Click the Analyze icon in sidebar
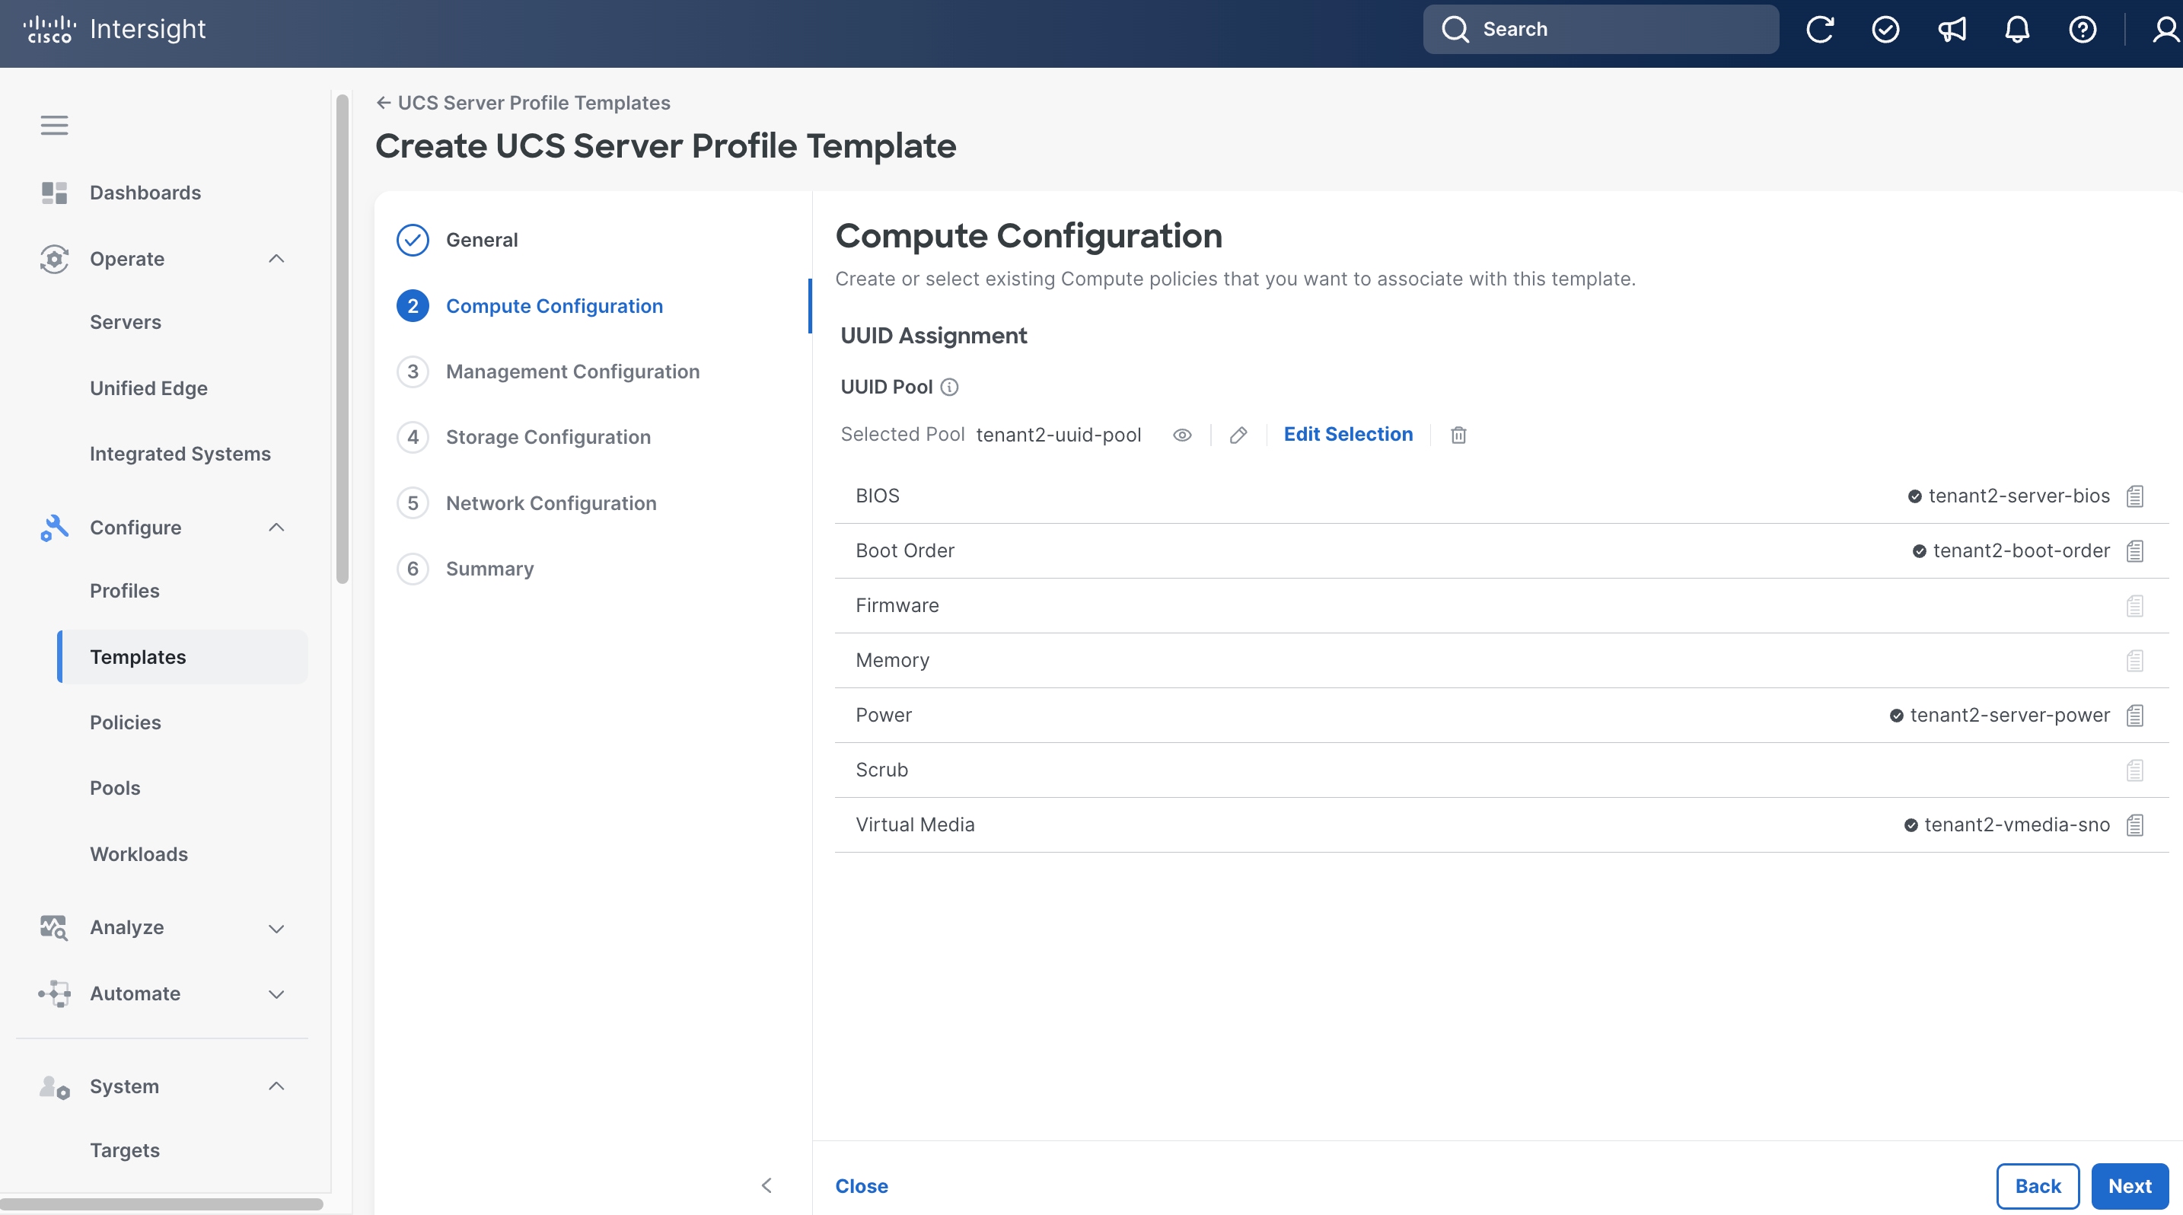The width and height of the screenshot is (2183, 1215). (54, 927)
